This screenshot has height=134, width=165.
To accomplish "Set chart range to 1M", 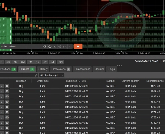I will click(x=16, y=62).
